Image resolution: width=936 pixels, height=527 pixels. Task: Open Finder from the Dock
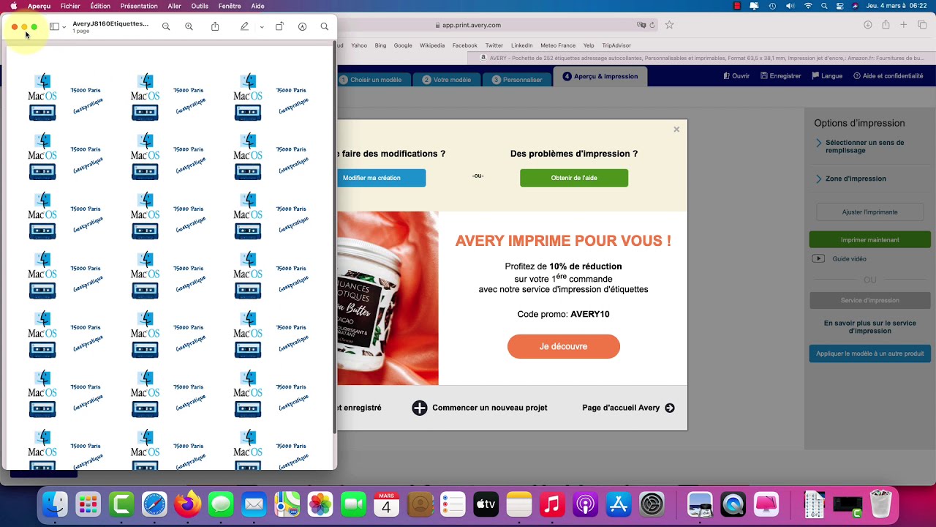(54, 504)
